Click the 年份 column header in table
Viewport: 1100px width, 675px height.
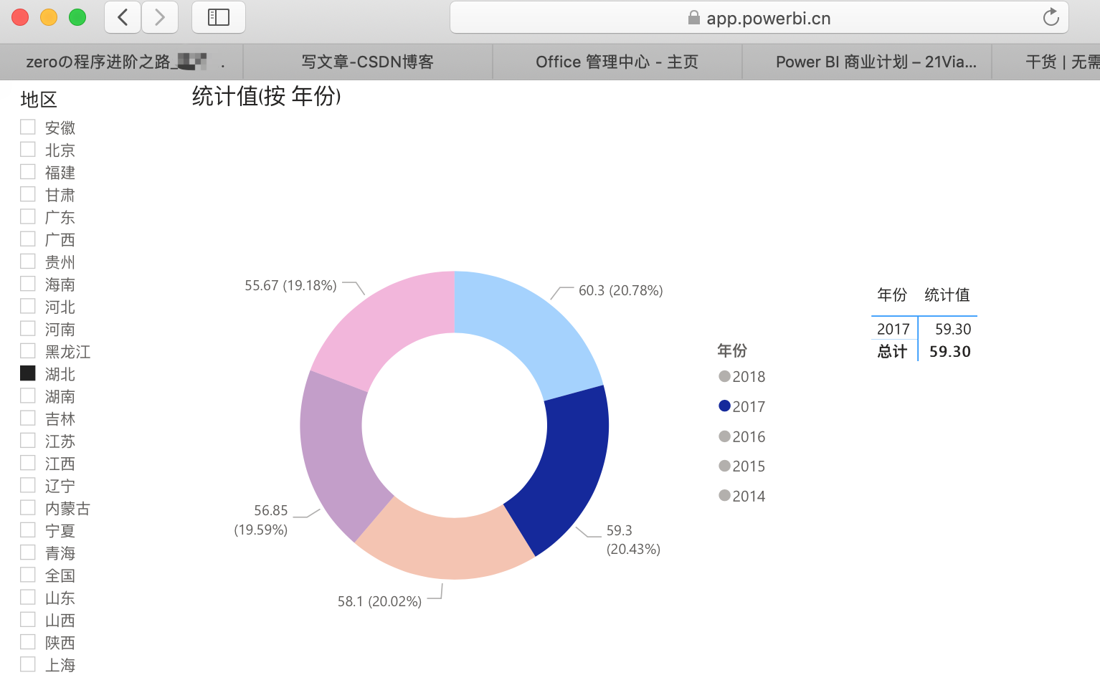pyautogui.click(x=892, y=295)
